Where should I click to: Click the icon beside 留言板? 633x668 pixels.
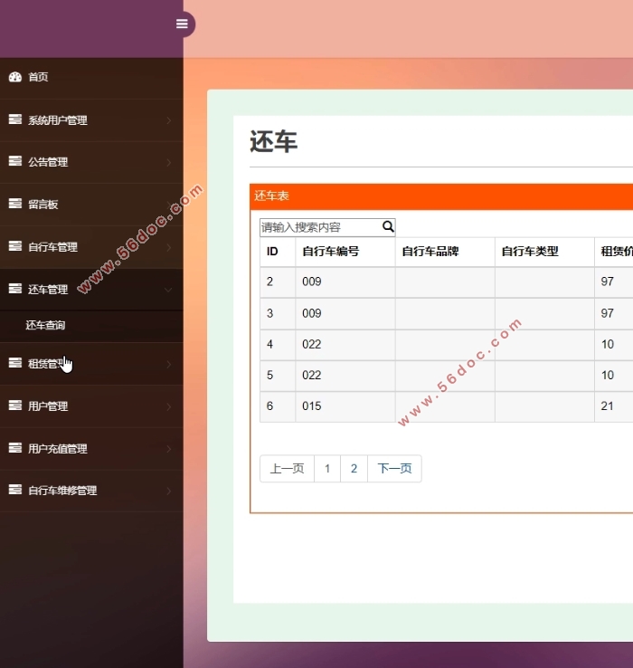coord(15,204)
